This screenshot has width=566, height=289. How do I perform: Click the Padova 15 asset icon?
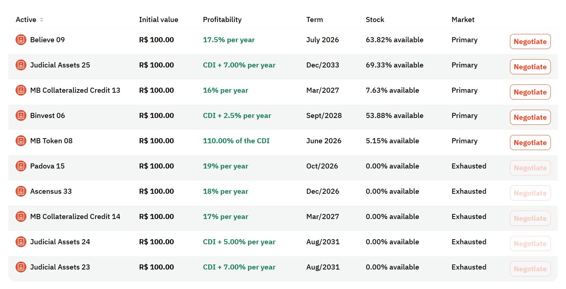tap(21, 166)
